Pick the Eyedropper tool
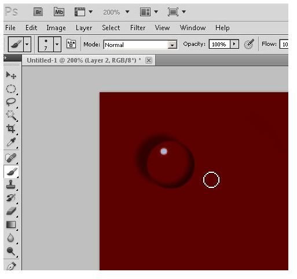The image size is (297, 279). [x=11, y=142]
